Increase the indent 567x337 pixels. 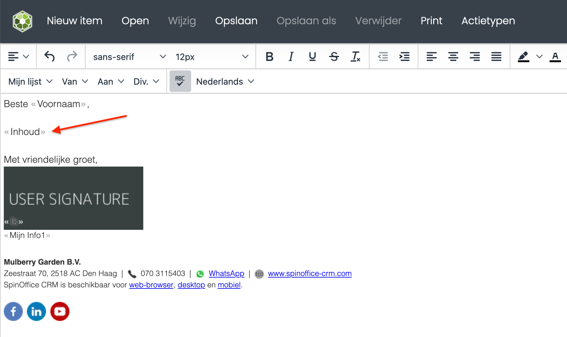404,57
